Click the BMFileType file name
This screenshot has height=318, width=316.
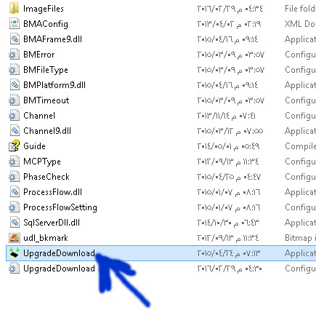pyautogui.click(x=46, y=70)
